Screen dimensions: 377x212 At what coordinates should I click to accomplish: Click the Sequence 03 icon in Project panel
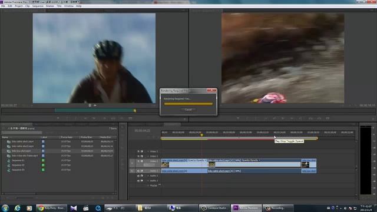(9, 170)
